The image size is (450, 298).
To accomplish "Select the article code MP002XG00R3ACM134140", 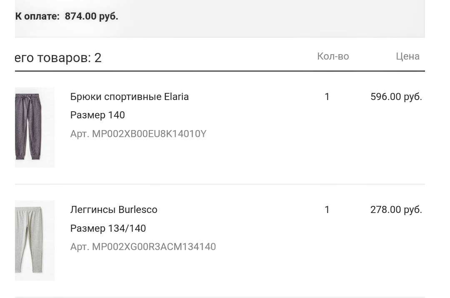I will pyautogui.click(x=154, y=247).
